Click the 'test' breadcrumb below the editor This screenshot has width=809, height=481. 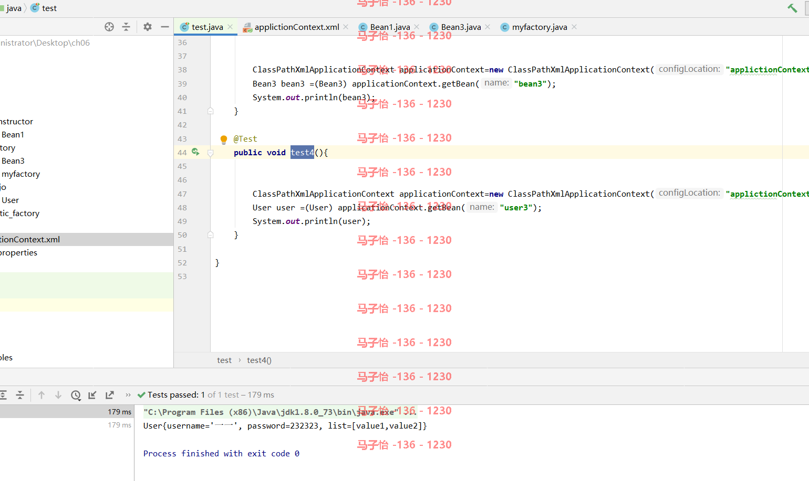[x=224, y=360]
